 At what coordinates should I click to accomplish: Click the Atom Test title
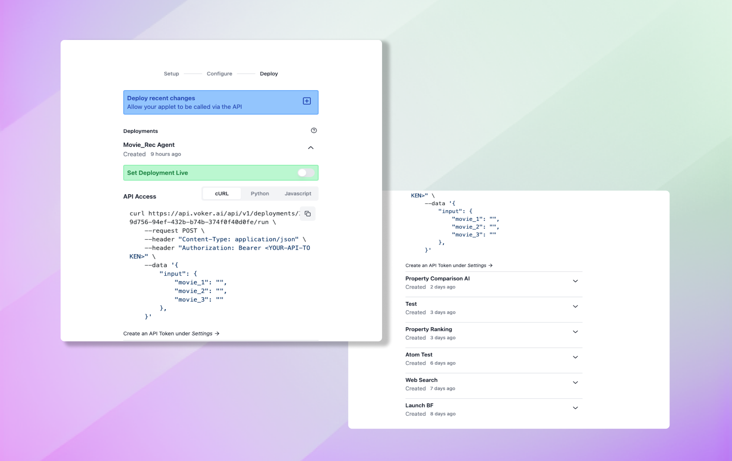(419, 355)
